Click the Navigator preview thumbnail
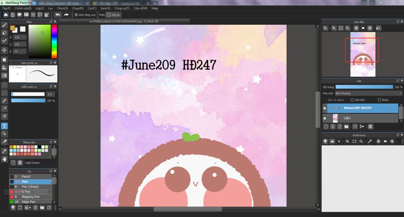 363,54
